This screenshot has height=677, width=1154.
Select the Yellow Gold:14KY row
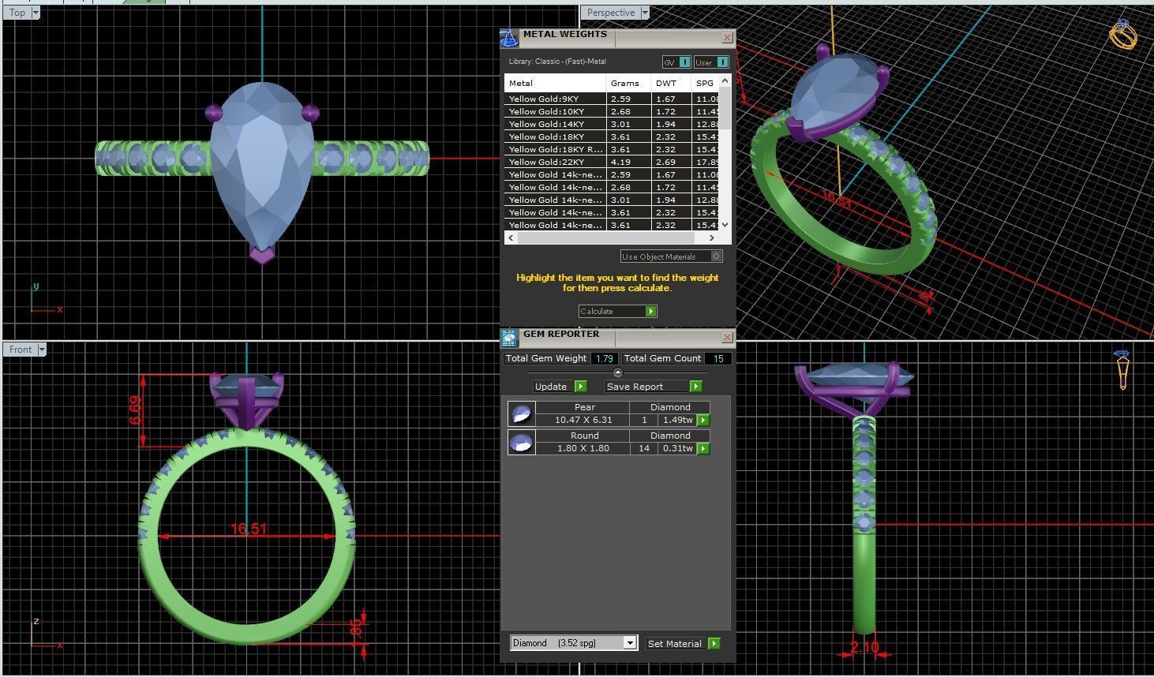point(612,124)
